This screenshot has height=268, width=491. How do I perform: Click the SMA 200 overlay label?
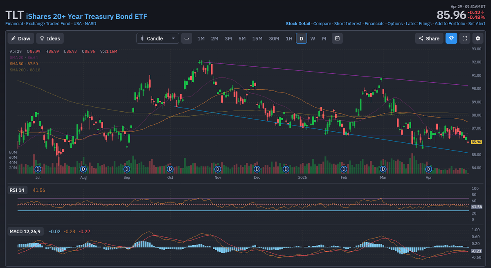pyautogui.click(x=25, y=70)
